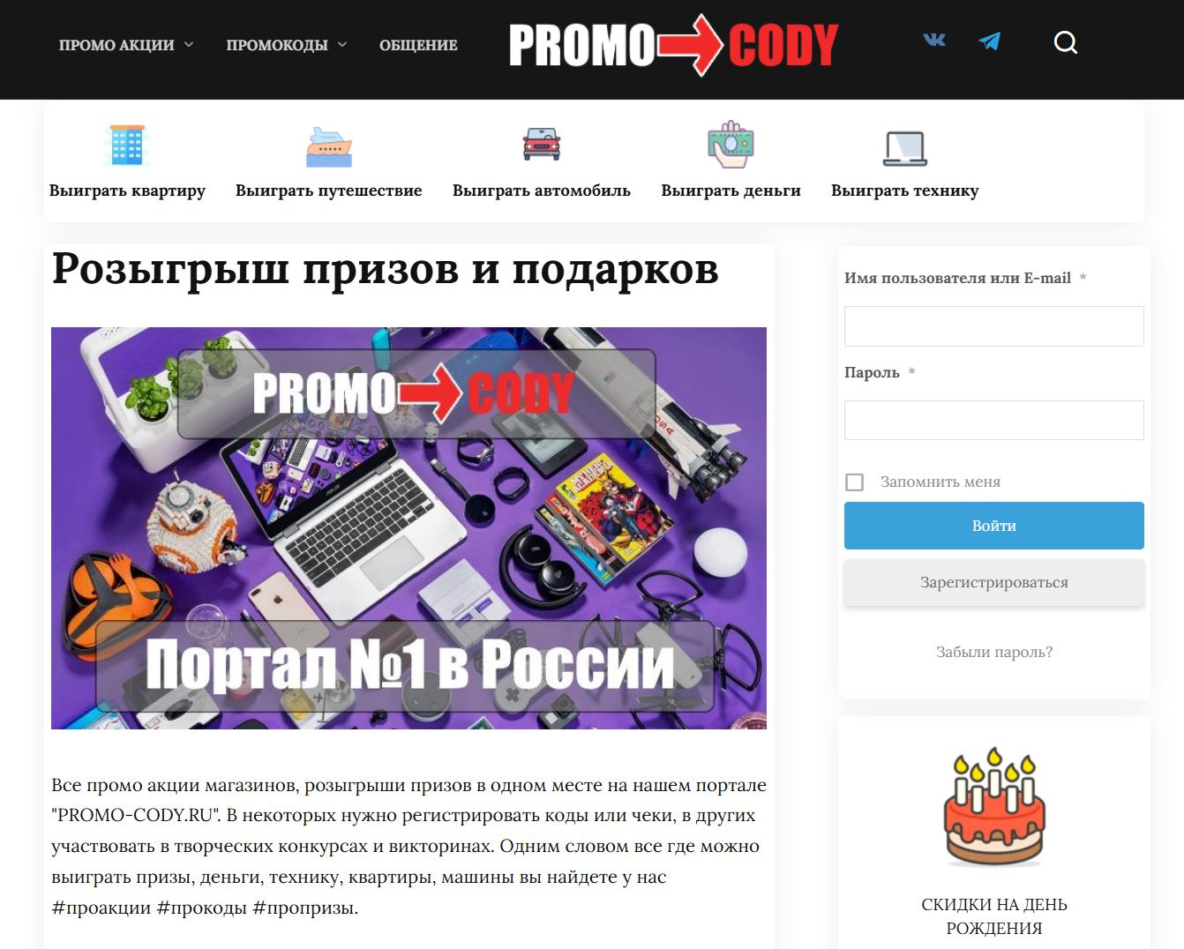This screenshot has height=949, width=1184.
Task: Expand the ПРОМОКОДЫ dropdown chevron
Action: point(342,44)
